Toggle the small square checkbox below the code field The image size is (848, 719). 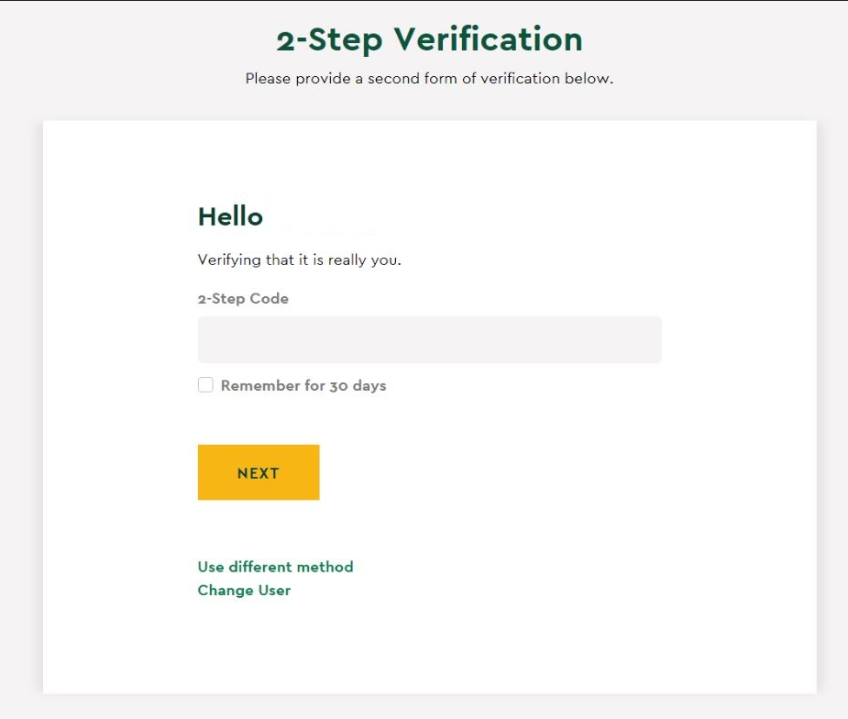tap(205, 384)
